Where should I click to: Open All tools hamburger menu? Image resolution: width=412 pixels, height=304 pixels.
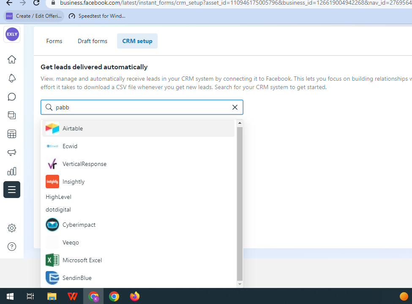tap(12, 190)
